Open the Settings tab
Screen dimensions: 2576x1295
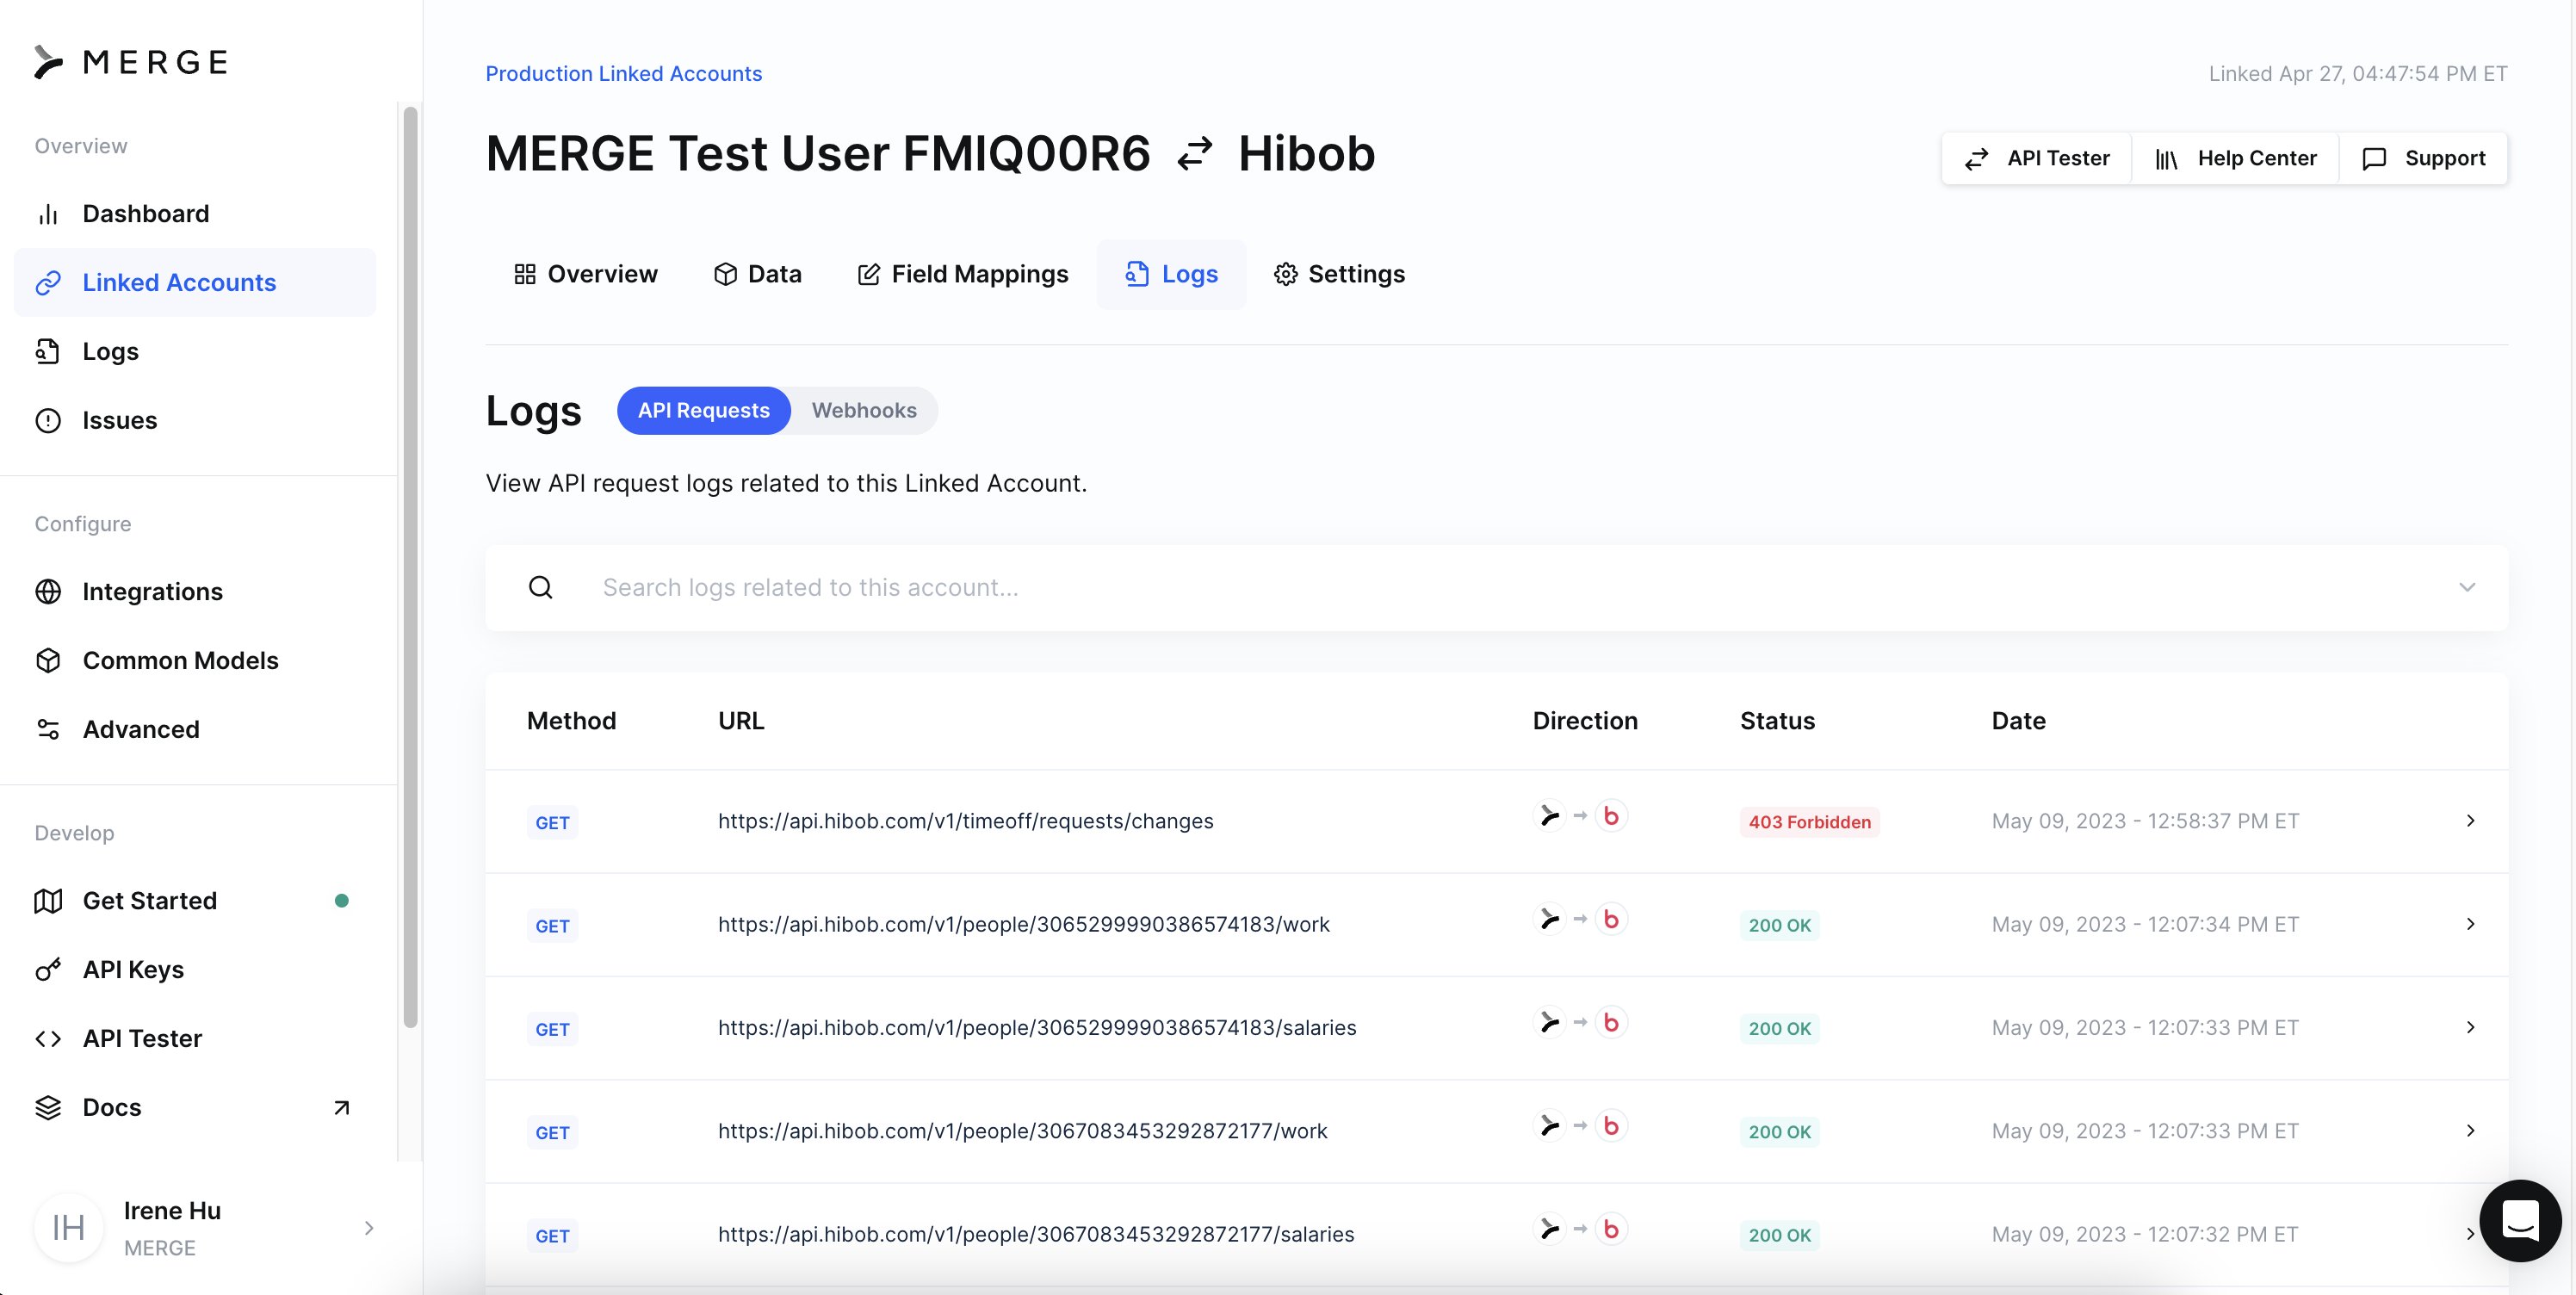(x=1338, y=274)
